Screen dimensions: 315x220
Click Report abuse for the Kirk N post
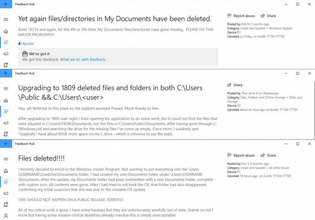click(x=241, y=16)
